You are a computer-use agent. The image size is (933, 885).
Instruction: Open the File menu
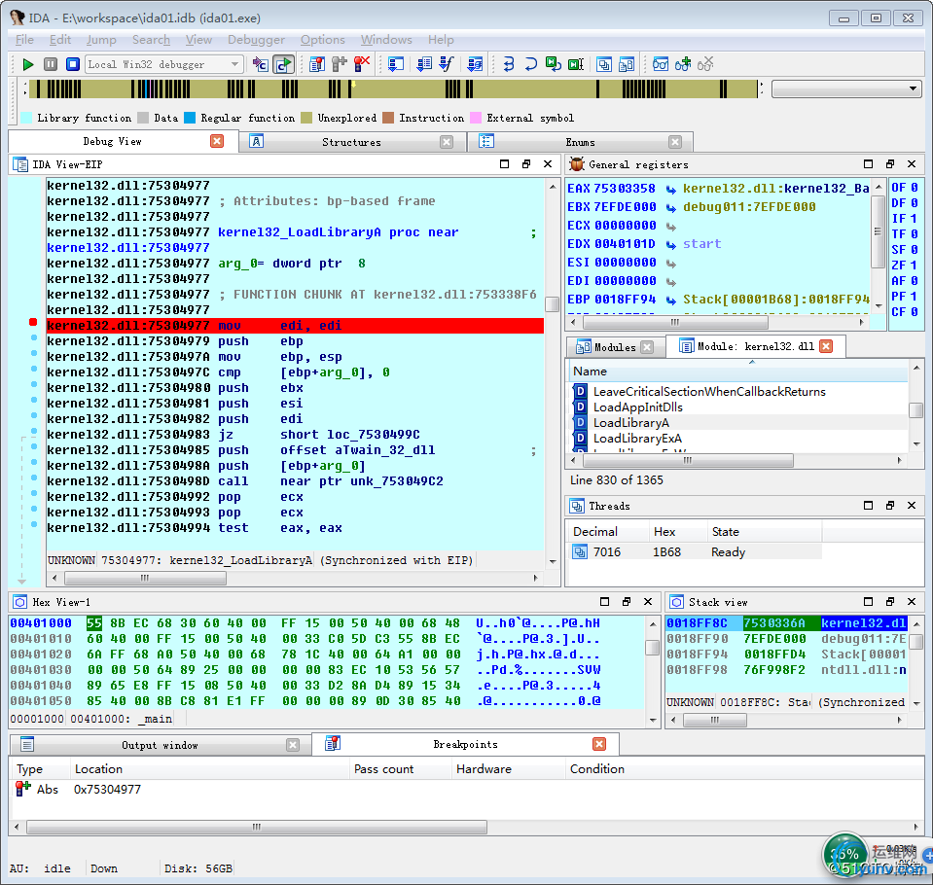coord(24,40)
